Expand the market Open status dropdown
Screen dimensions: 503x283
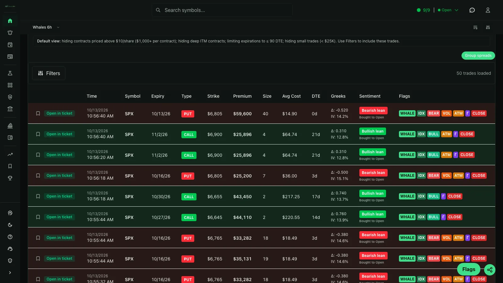(x=448, y=10)
